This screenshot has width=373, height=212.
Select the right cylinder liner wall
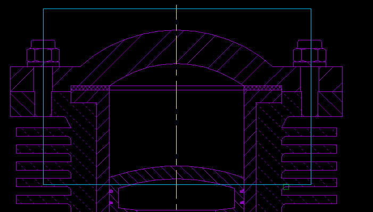(x=250, y=155)
